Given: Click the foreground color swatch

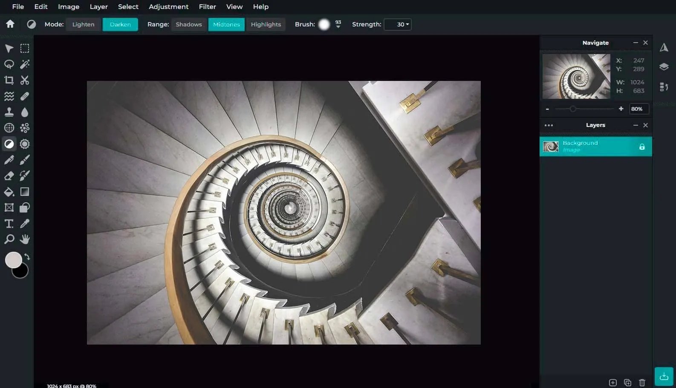Looking at the screenshot, I should pos(13,260).
